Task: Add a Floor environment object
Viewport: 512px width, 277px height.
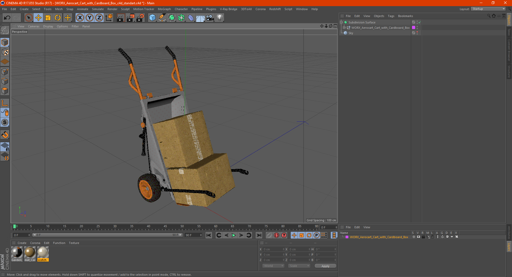Action: [201, 18]
